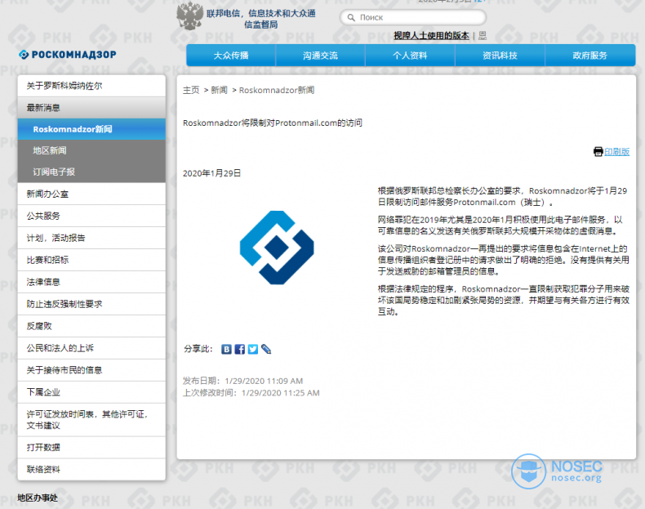This screenshot has height=509, width=645.
Task: Open the 大众传播 tab
Action: tap(231, 55)
